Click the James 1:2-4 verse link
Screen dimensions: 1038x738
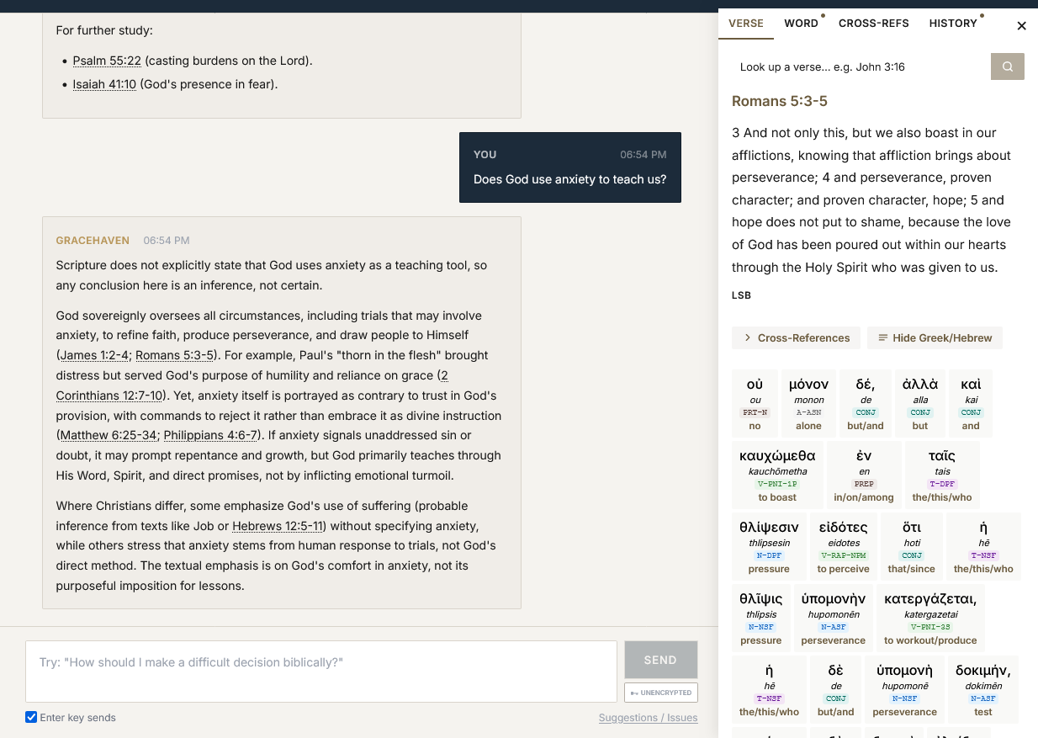tap(93, 355)
